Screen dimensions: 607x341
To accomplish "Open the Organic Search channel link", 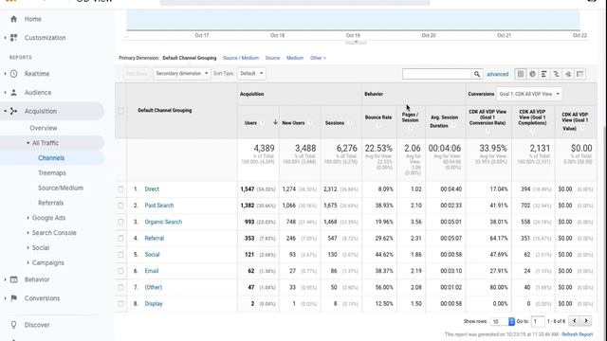I will tap(163, 222).
